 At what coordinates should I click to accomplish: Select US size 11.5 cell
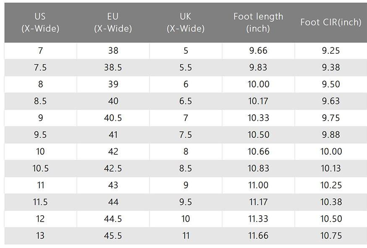point(40,202)
